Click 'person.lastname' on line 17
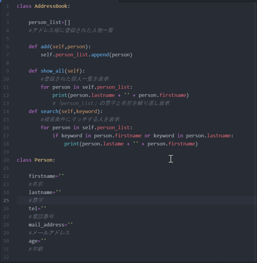257x263 pixels. pos(208,136)
